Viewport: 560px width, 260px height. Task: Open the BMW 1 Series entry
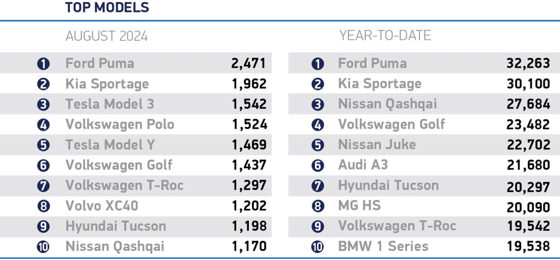tap(383, 246)
